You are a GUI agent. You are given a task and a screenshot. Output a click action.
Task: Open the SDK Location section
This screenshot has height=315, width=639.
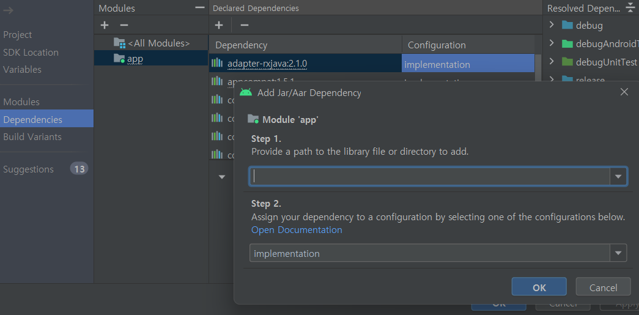[31, 52]
